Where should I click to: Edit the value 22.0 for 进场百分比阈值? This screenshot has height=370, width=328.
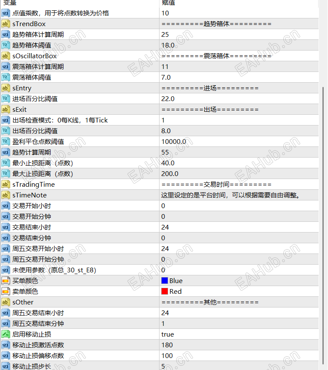click(168, 98)
